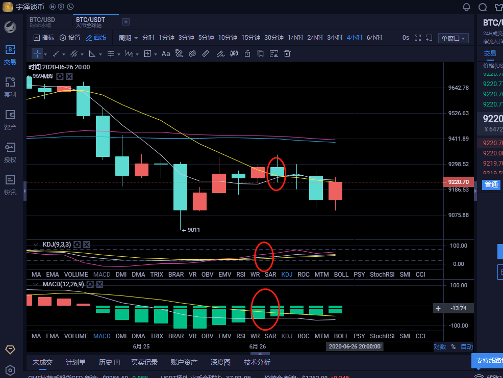This screenshot has height=378, width=503.
Task: Open notifications bell icon
Action: click(x=466, y=7)
